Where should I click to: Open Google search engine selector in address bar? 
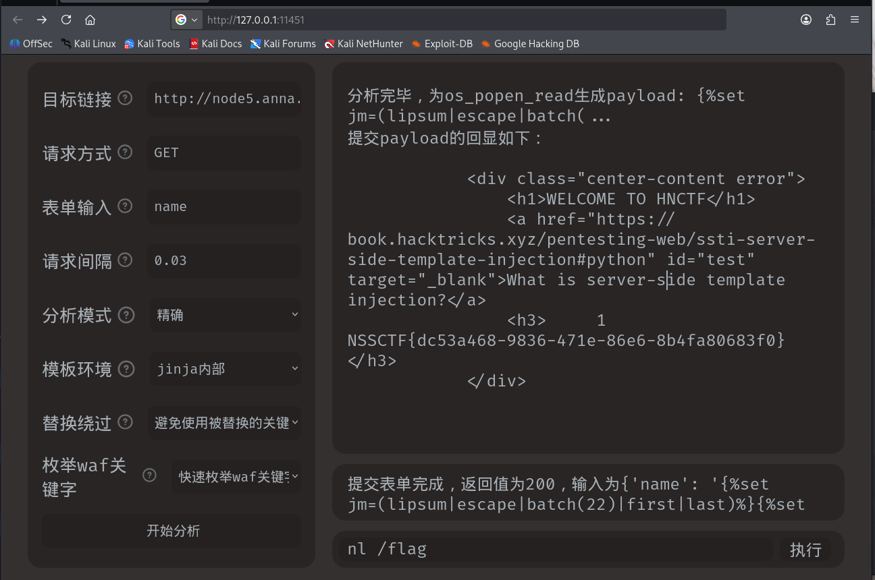click(186, 20)
